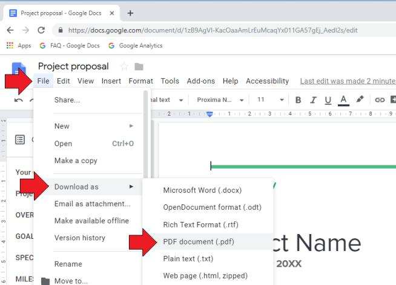Image resolution: width=396 pixels, height=285 pixels.
Task: Click the move-to-folder icon beside title
Action: (x=139, y=67)
